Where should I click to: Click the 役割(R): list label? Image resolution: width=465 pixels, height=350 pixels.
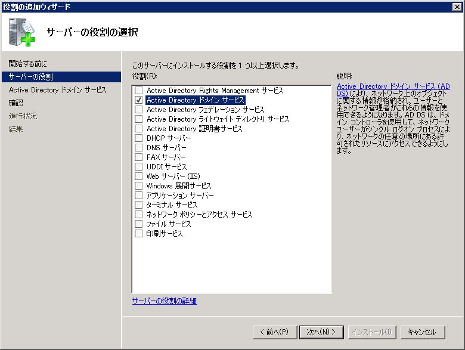tap(144, 76)
